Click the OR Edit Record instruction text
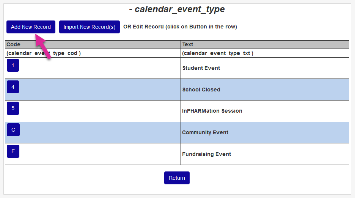The width and height of the screenshot is (355, 198). (x=180, y=27)
